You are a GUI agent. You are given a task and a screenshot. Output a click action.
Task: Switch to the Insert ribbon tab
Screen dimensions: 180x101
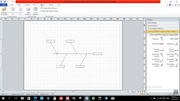(x=19, y=5)
